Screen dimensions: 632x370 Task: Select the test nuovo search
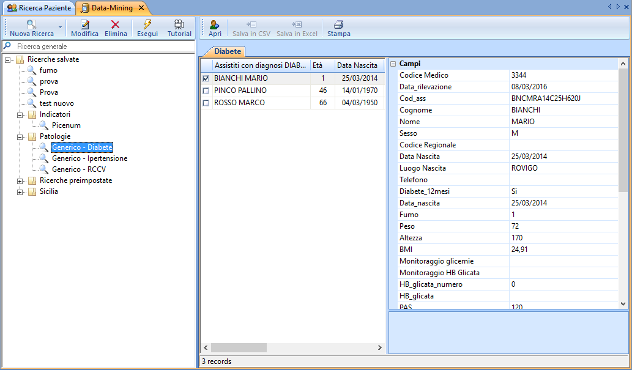tap(57, 103)
